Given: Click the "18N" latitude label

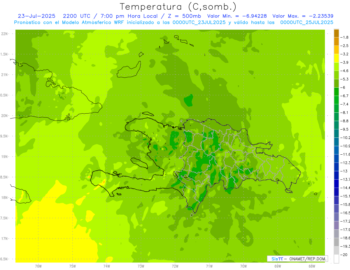Looking at the screenshot, I should (x=5, y=197).
